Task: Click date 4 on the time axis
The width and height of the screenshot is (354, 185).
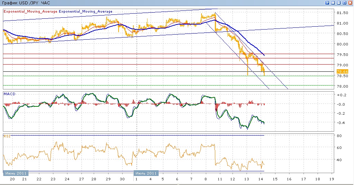Action: 150,179
